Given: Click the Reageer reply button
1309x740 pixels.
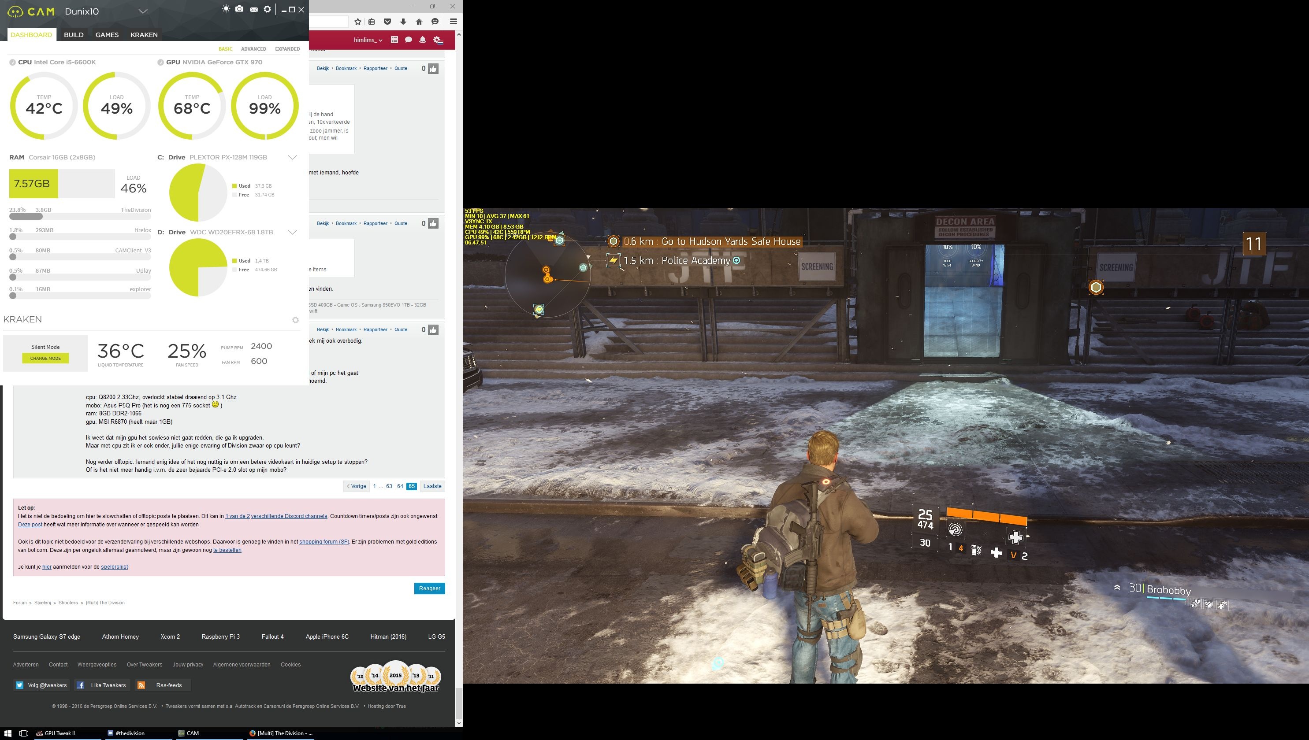Looking at the screenshot, I should [x=429, y=588].
